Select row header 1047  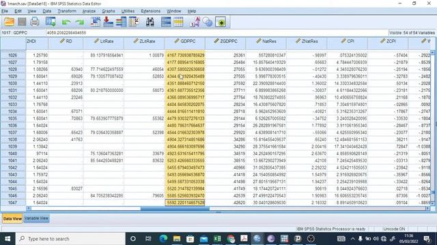(x=13, y=203)
